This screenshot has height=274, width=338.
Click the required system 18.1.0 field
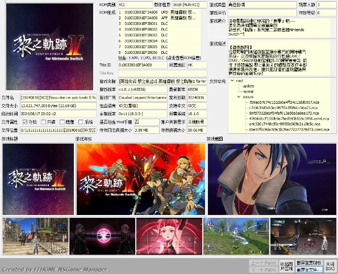pyautogui.click(x=197, y=113)
